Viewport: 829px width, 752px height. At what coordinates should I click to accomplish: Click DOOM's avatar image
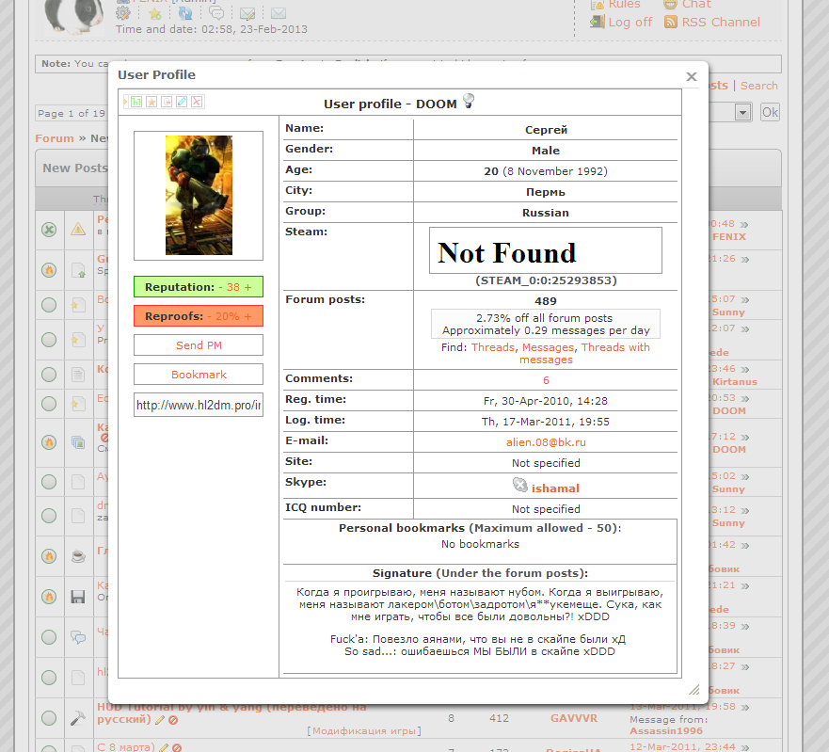[x=199, y=195]
